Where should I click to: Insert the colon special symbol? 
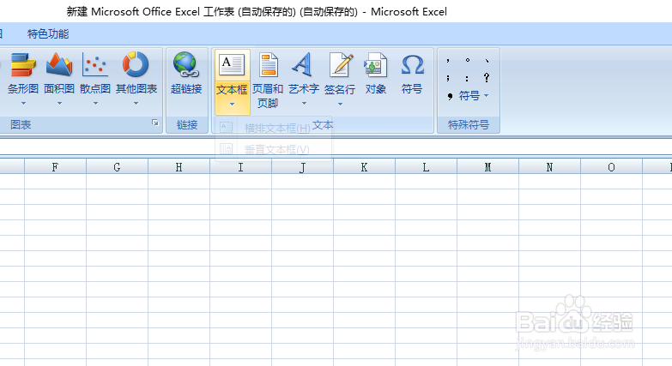point(467,78)
